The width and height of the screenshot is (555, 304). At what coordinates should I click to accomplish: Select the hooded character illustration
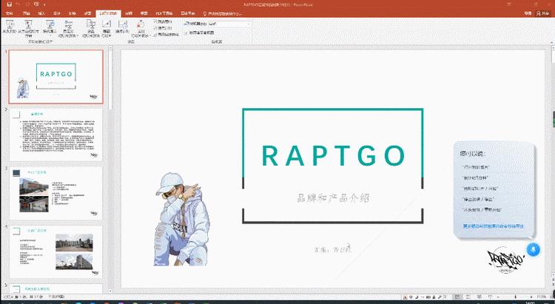pos(182,219)
